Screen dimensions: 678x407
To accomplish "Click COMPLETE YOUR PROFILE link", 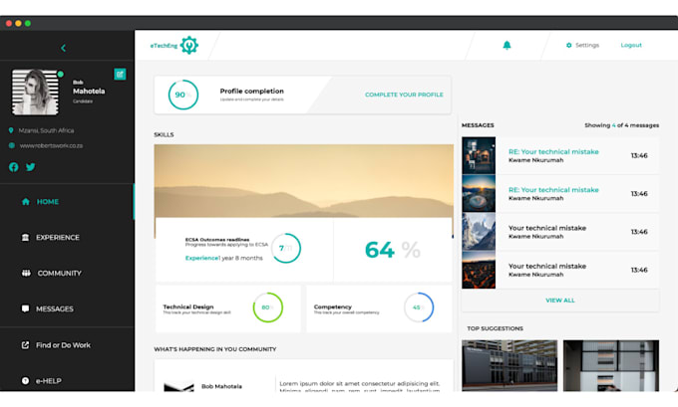I will (x=404, y=95).
